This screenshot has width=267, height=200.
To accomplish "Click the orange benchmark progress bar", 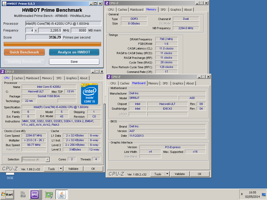I will [x=52, y=44].
